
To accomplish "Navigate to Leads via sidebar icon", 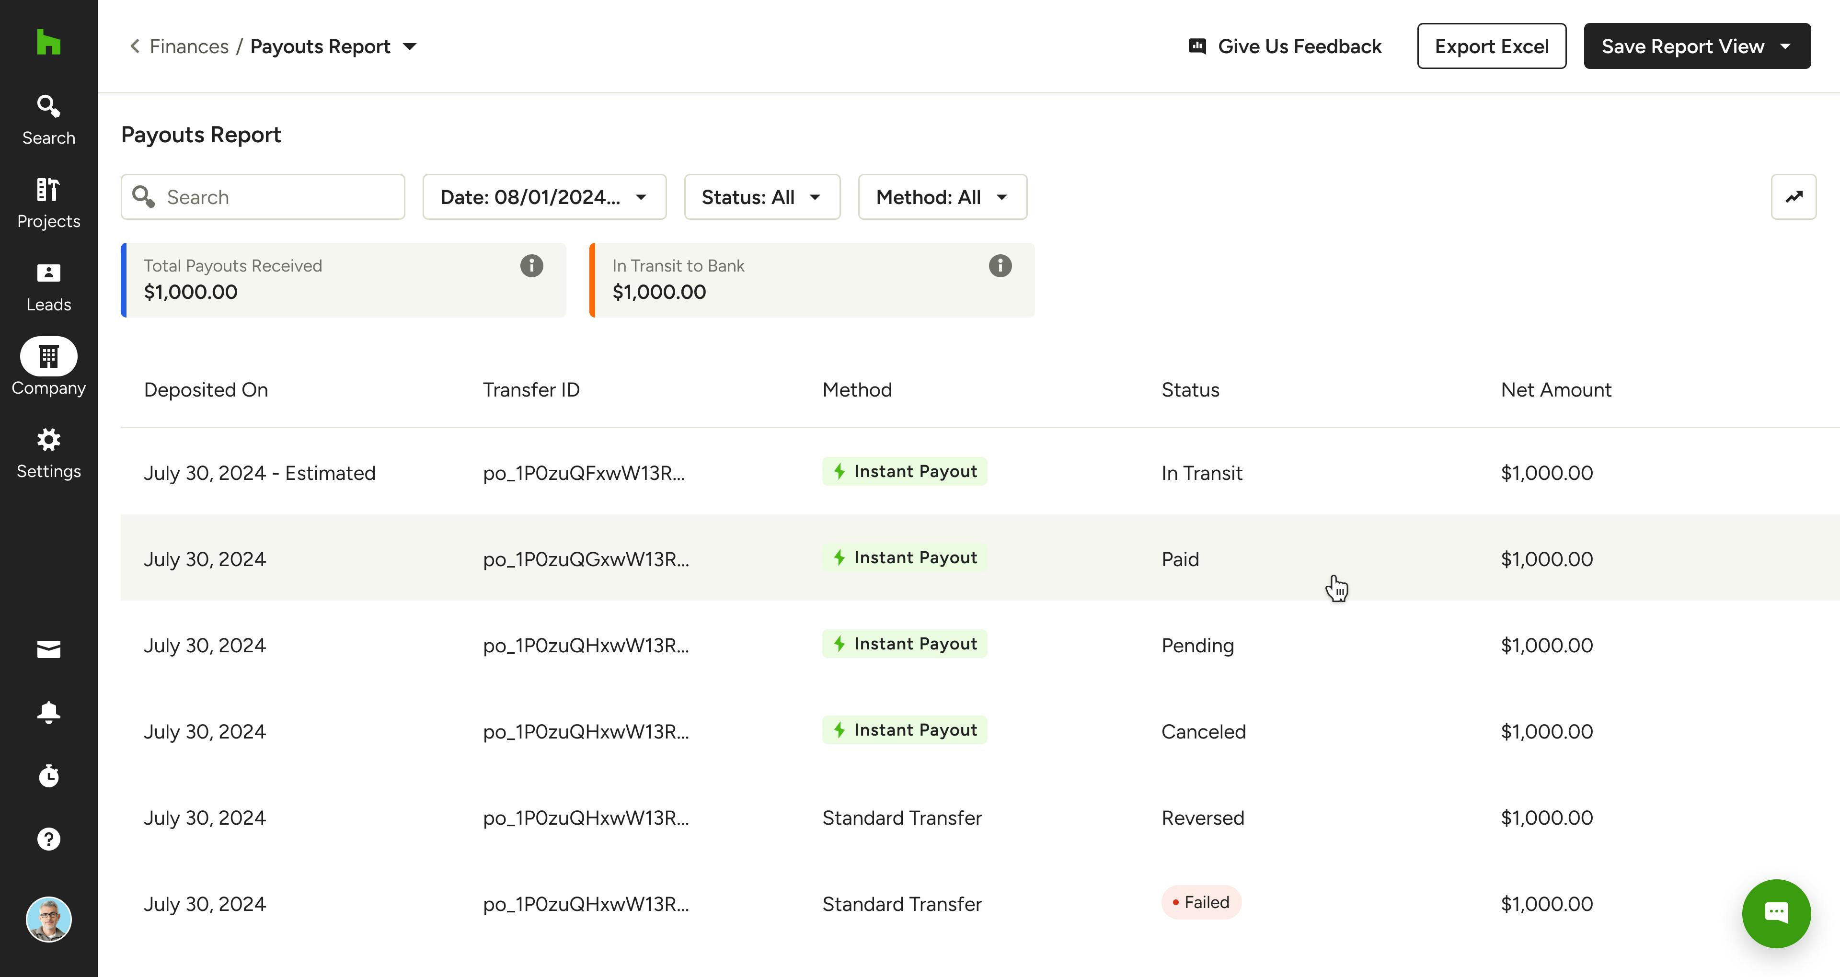I will pyautogui.click(x=48, y=273).
